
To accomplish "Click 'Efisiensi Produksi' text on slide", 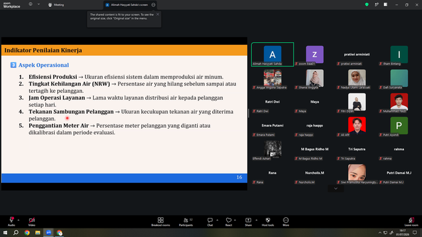I will 53,77.
